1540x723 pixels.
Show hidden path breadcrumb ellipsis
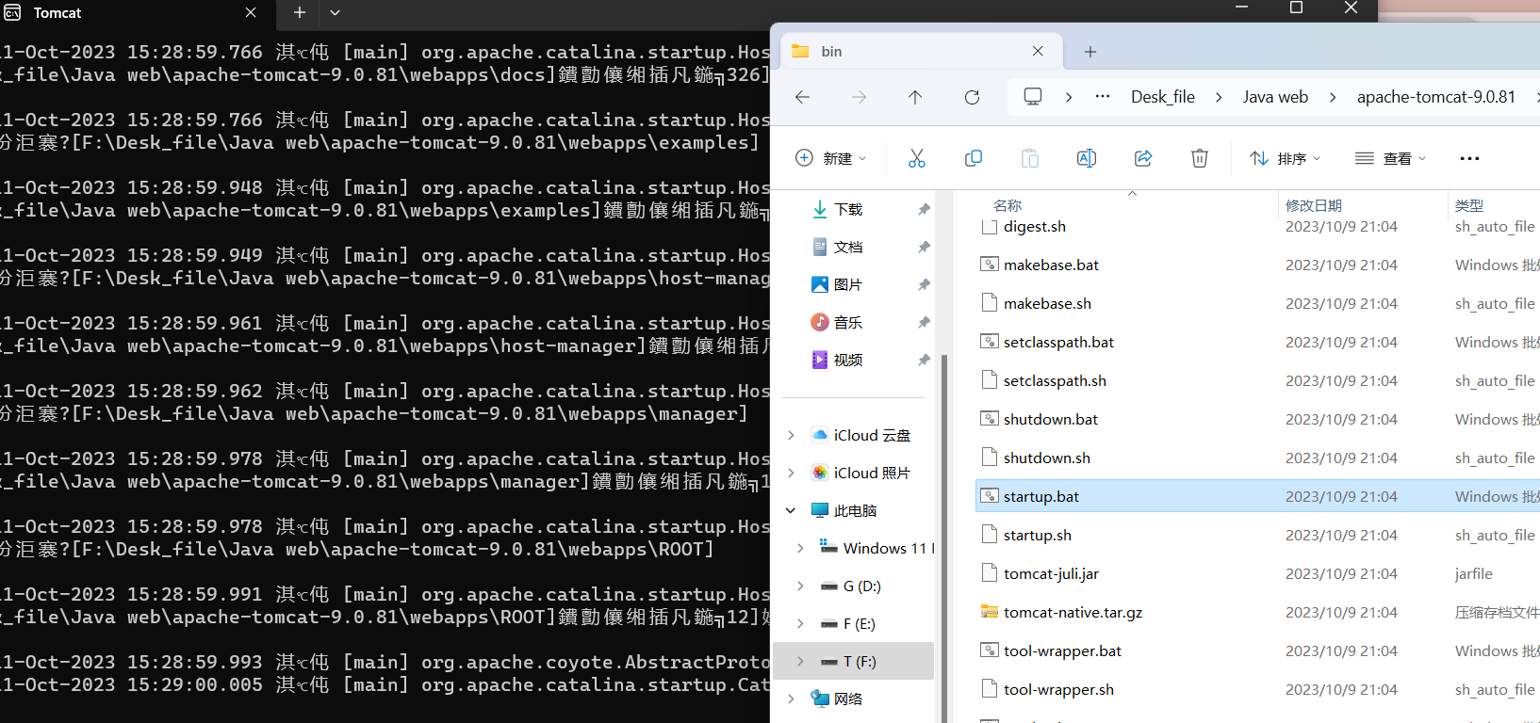click(1103, 96)
